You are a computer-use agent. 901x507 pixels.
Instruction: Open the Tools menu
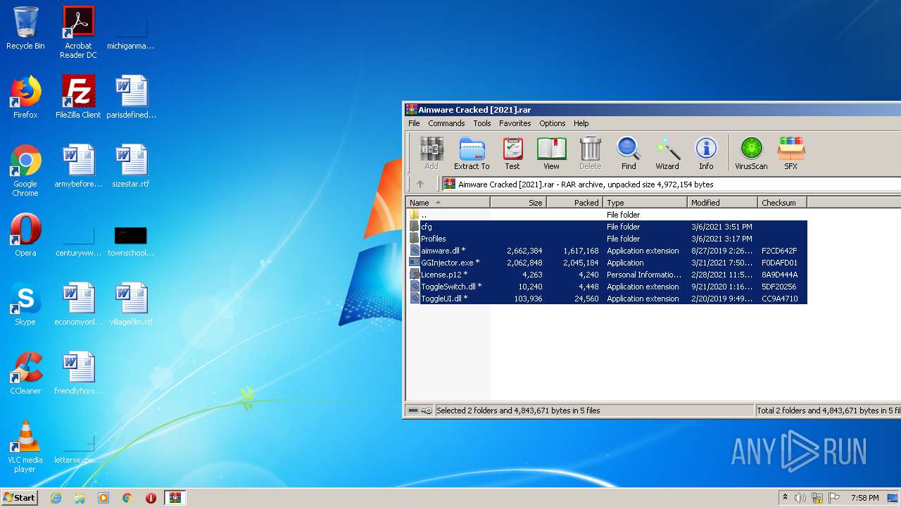482,123
